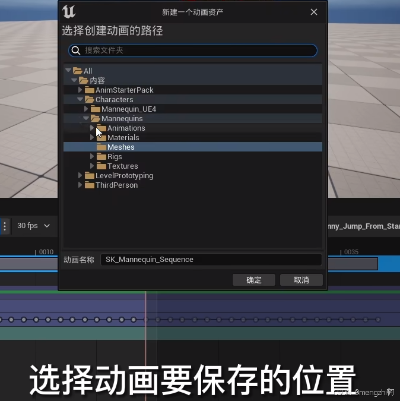
Task: Click the animation name field SK_Mannequin_Sequence
Action: coord(211,260)
